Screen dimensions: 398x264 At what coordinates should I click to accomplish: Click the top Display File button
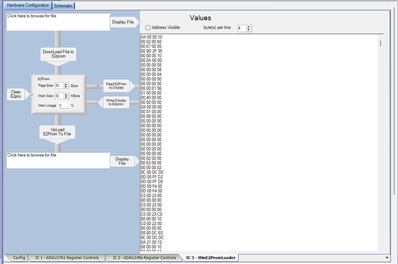tap(123, 22)
